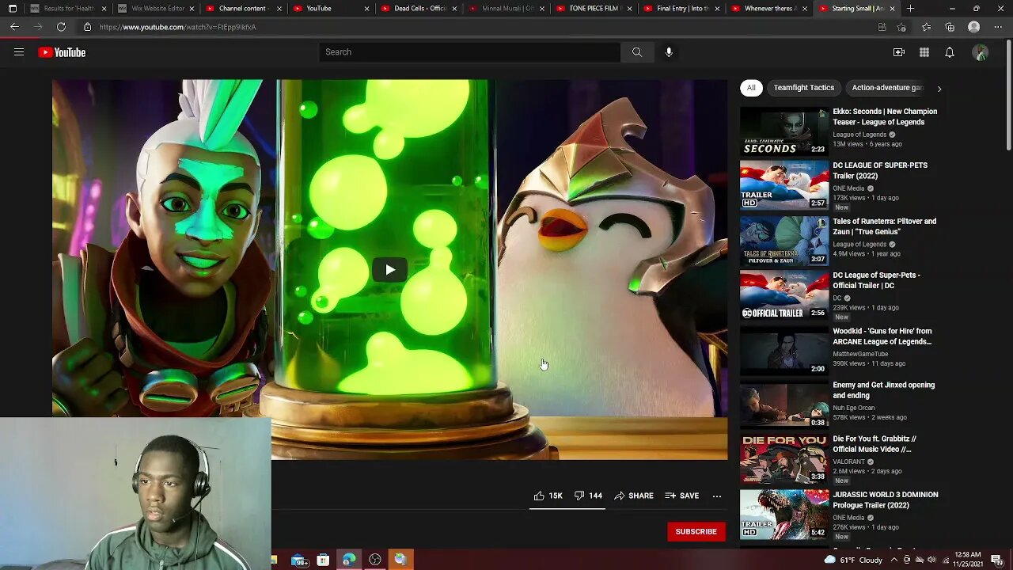Open Die For You ft. Grabbitz video thumbnail
Screen dimensions: 1013x570
click(x=784, y=459)
